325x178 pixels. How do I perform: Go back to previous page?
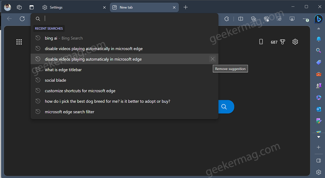9,19
